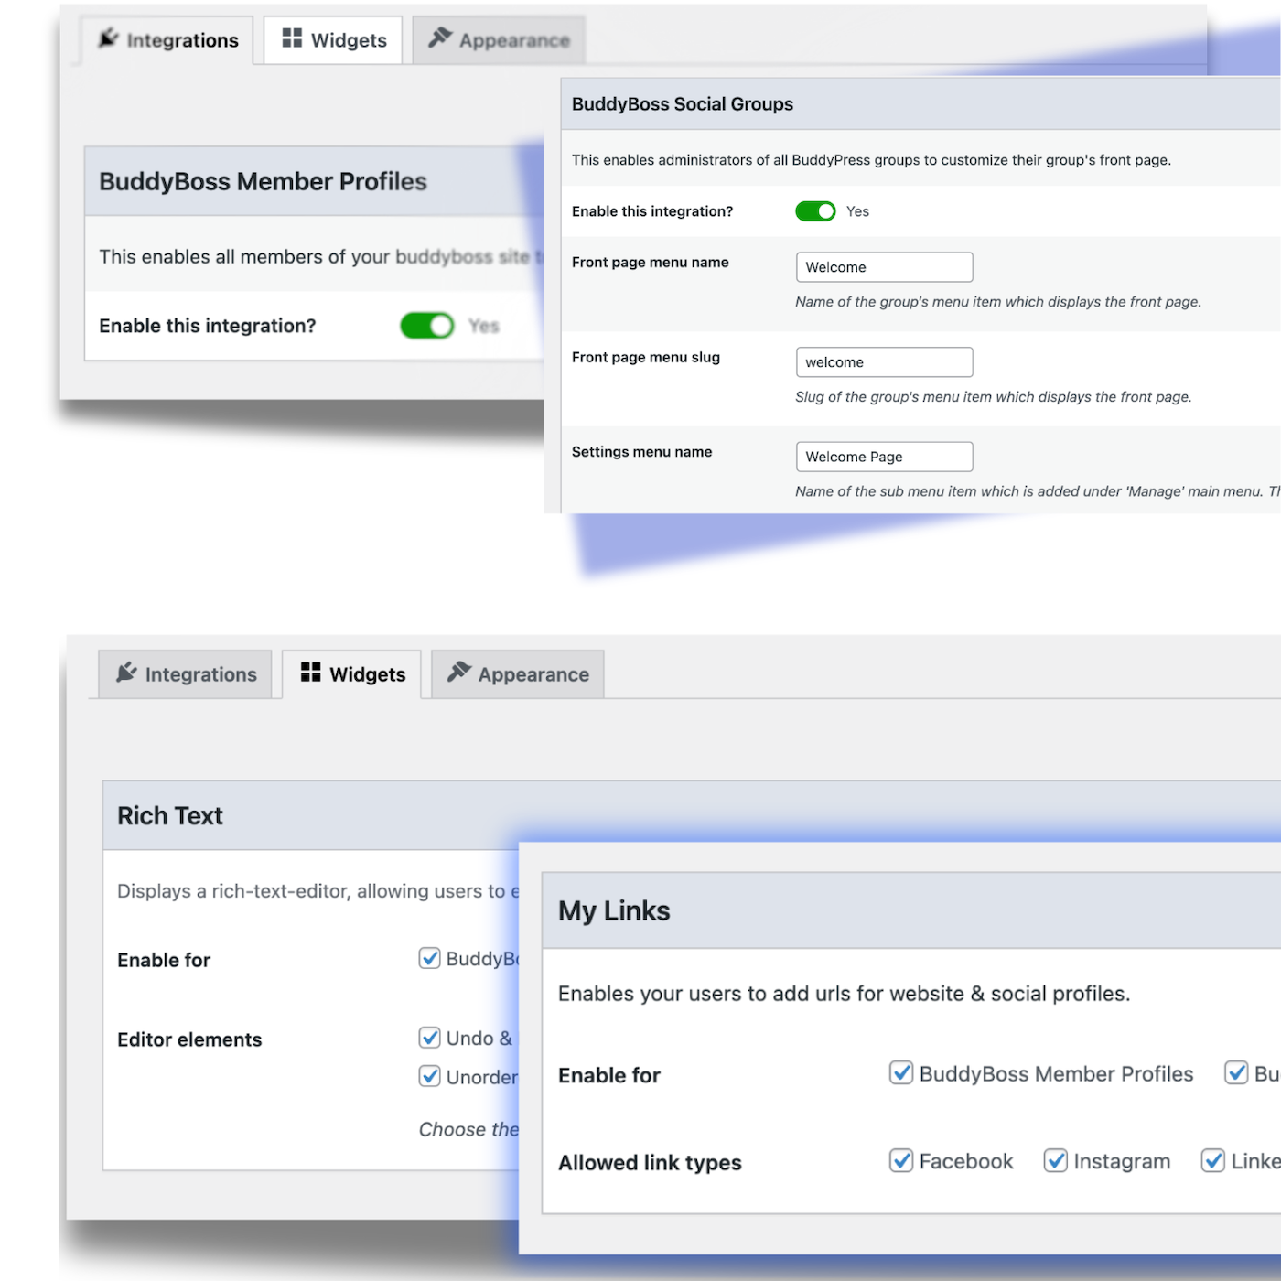
Task: Toggle BuddyBoss Member Profiles integration switch
Action: click(x=427, y=326)
